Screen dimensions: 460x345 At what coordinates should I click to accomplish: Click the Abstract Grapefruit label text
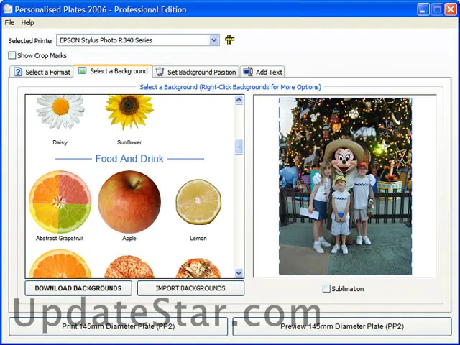point(60,238)
